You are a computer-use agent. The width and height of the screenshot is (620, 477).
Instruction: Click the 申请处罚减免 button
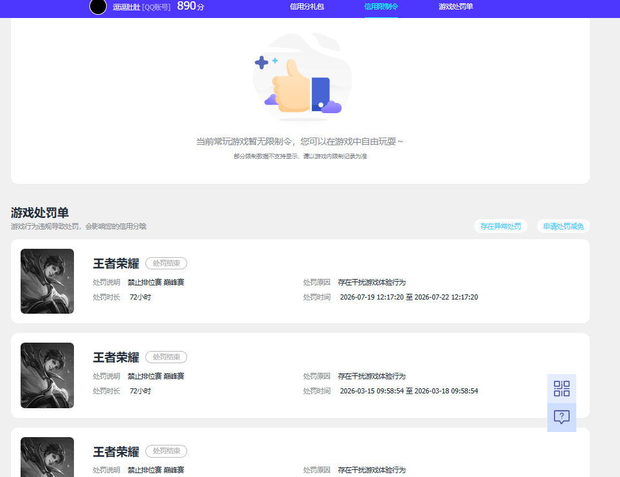[x=563, y=226]
